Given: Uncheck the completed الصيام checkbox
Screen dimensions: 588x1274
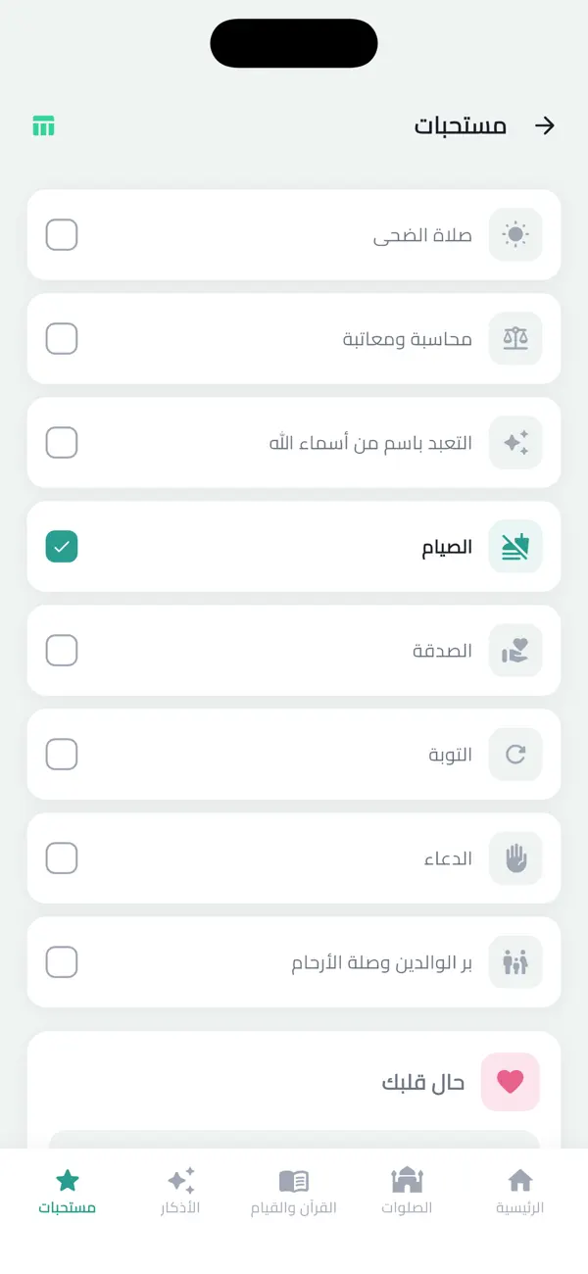Looking at the screenshot, I should click(61, 547).
